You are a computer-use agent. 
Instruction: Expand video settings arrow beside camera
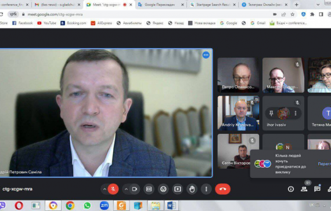click(x=126, y=189)
